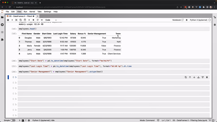Click the Douglas cell in the table
217x122 pixels.
[x=28, y=38]
